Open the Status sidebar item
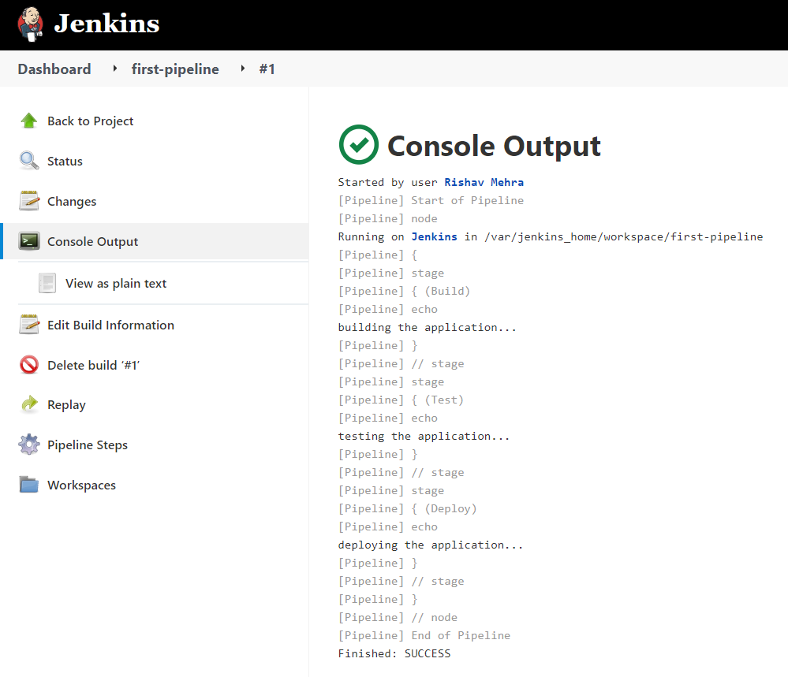 tap(65, 162)
